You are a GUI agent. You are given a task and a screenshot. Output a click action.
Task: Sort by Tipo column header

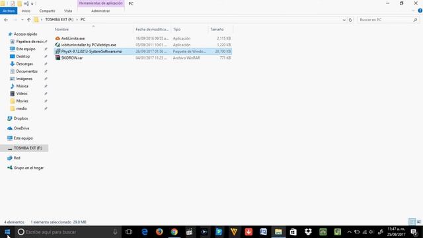[x=176, y=29]
